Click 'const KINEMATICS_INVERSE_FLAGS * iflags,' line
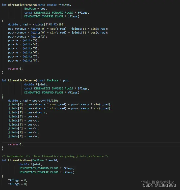The width and height of the screenshot is (180, 190). point(57,89)
